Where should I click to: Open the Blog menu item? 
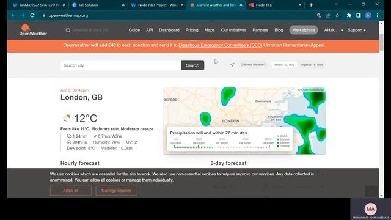(x=279, y=30)
